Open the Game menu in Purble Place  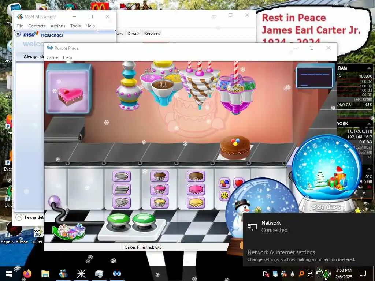pyautogui.click(x=52, y=57)
